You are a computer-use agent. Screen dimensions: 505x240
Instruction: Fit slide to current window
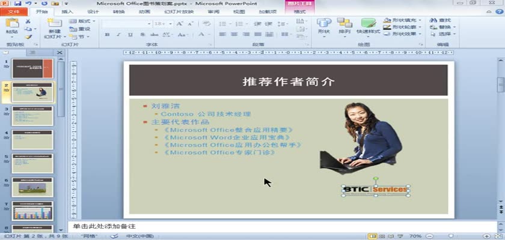[x=499, y=236]
